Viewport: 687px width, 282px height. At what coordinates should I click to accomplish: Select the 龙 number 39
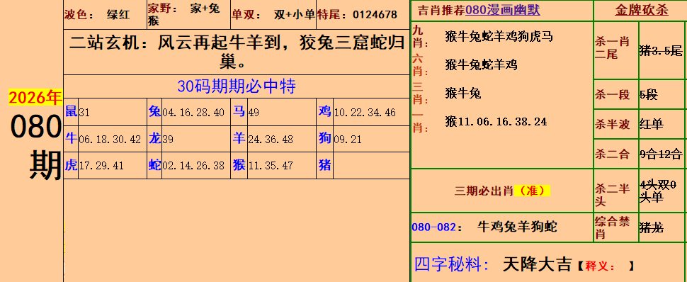[x=168, y=140]
